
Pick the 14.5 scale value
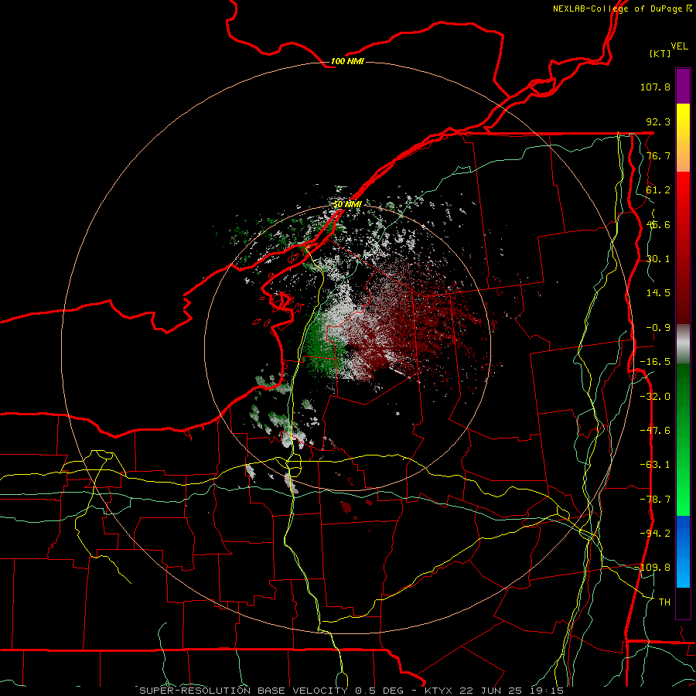point(658,293)
